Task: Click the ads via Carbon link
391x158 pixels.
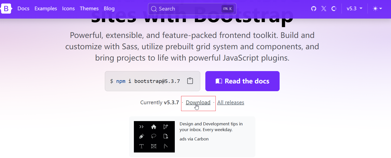Action: (x=194, y=139)
